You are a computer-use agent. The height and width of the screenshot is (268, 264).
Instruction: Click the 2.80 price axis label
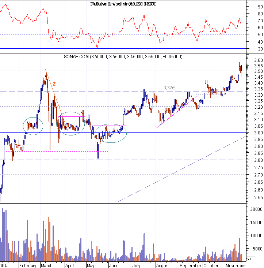[x=259, y=160]
